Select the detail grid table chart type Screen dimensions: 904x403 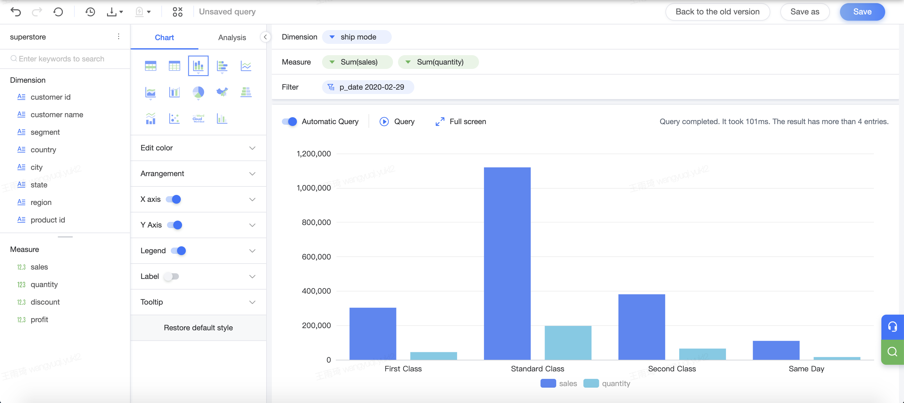pyautogui.click(x=175, y=65)
